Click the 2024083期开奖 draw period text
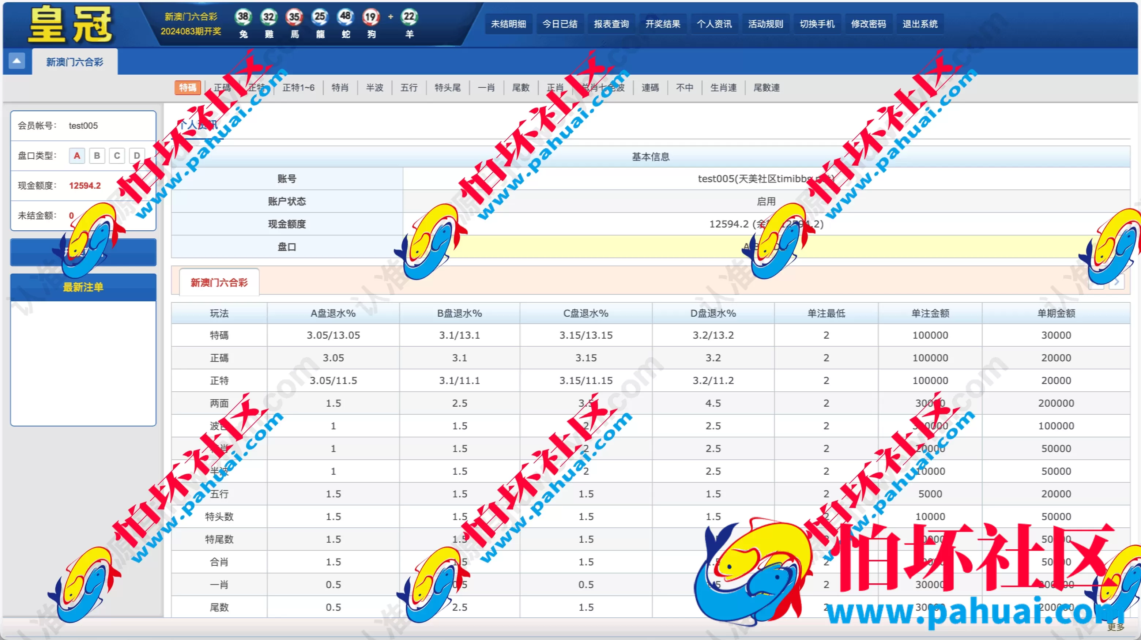The width and height of the screenshot is (1141, 640). 191,31
